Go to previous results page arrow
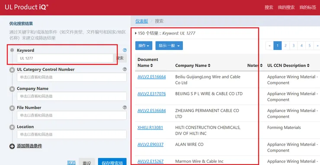Viewport: 320px width, 165px height. pos(269,46)
